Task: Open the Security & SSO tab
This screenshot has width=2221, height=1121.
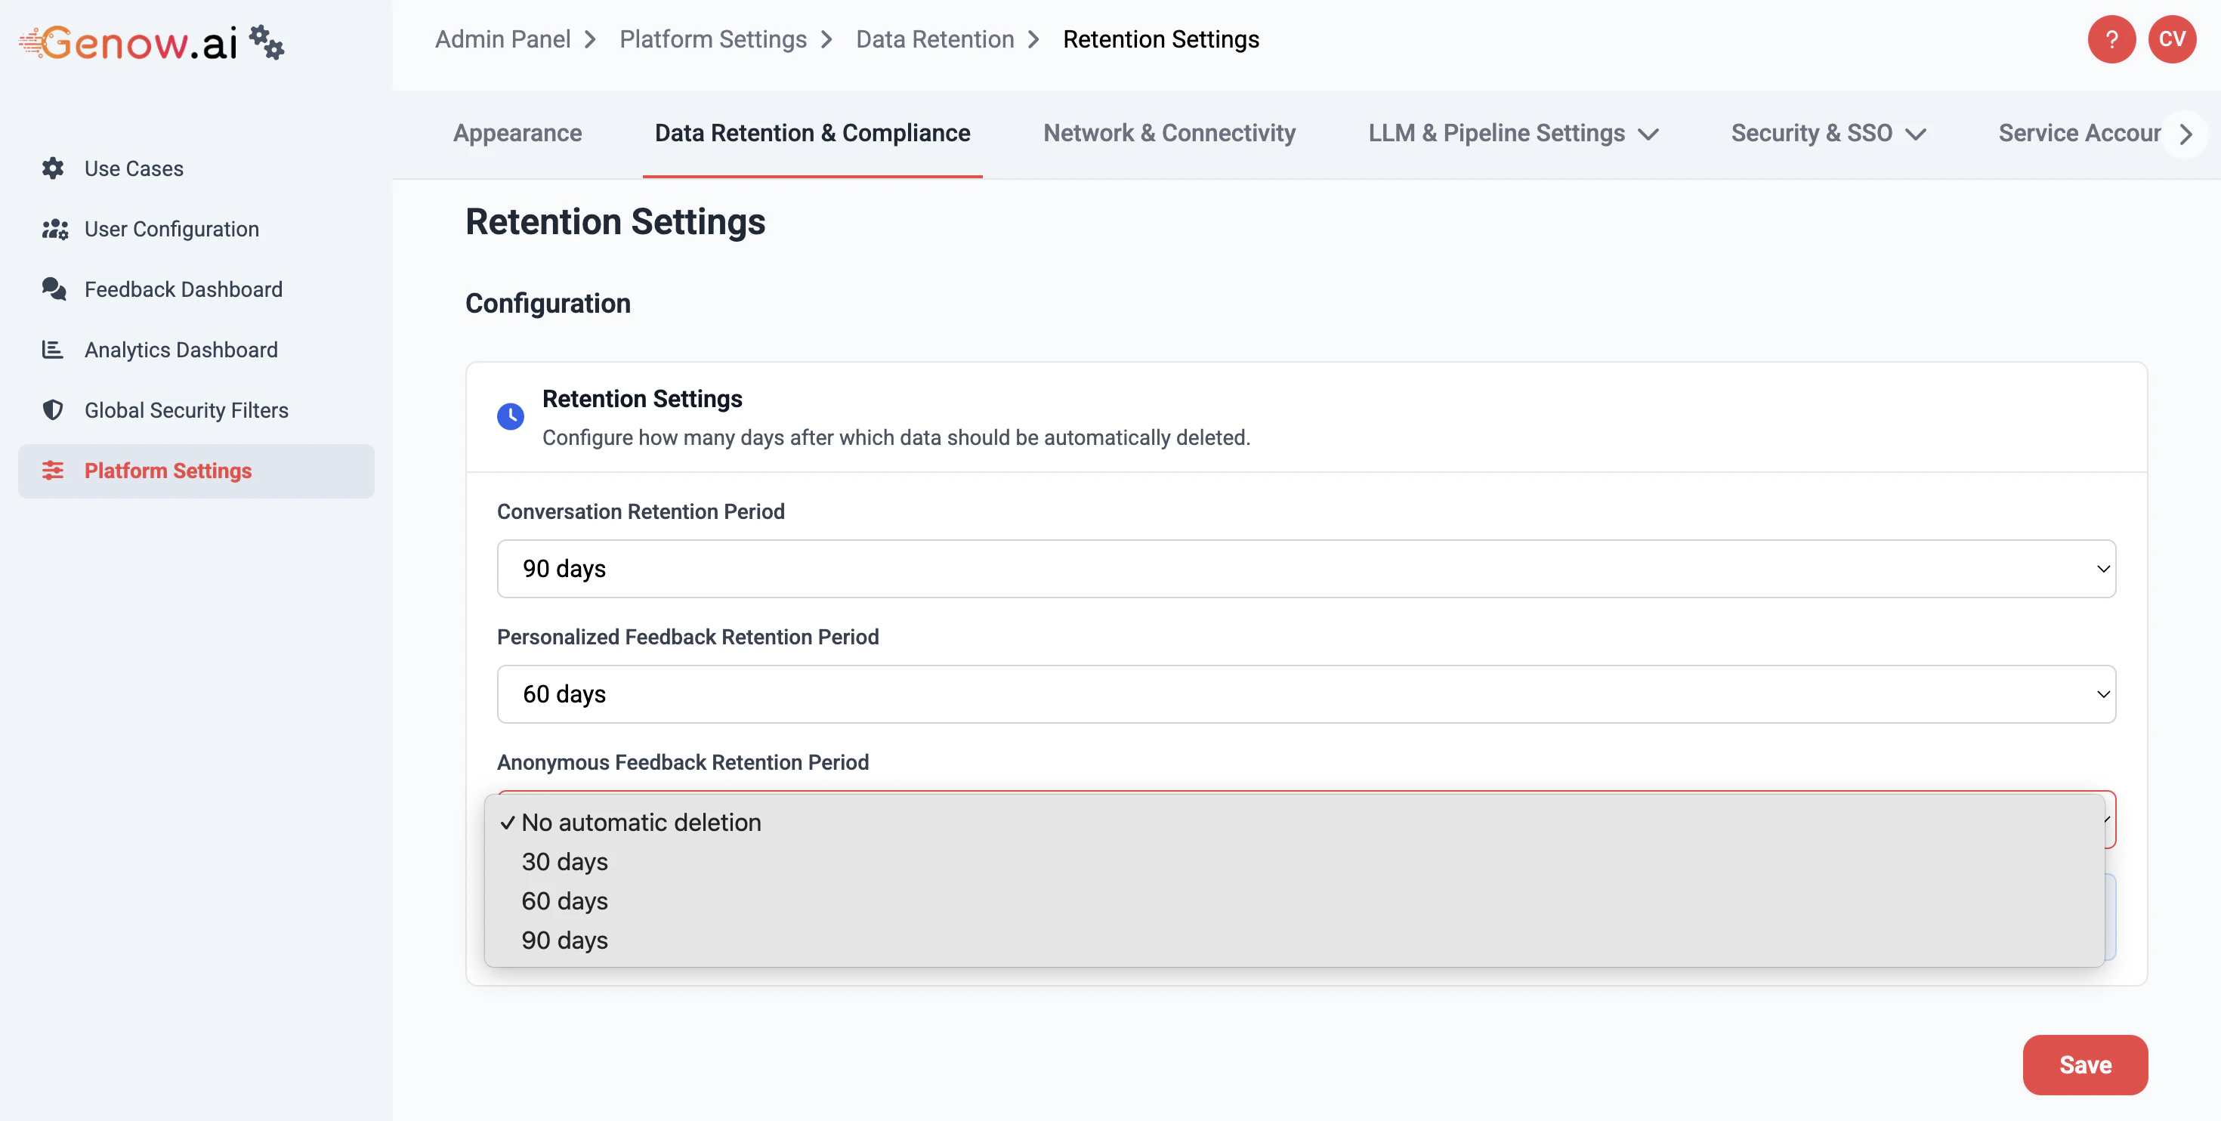Action: [x=1828, y=133]
